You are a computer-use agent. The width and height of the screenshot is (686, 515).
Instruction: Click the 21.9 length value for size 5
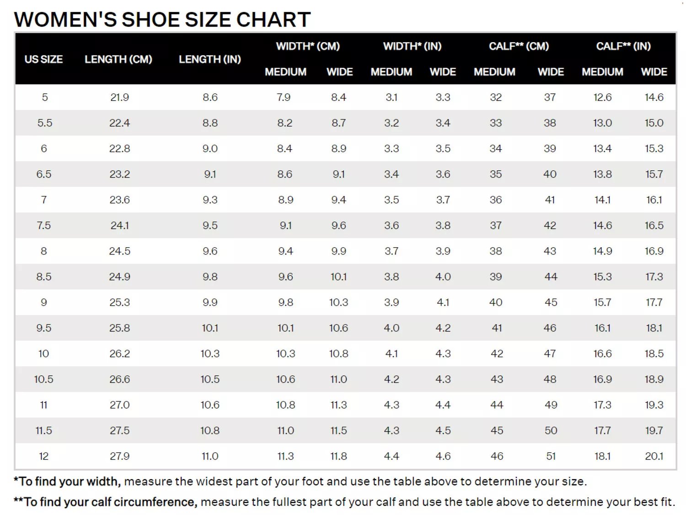120,97
